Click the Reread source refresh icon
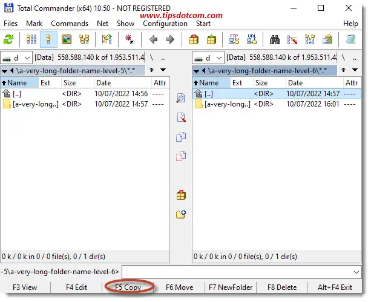Image resolution: width=371 pixels, height=302 pixels. 8,39
